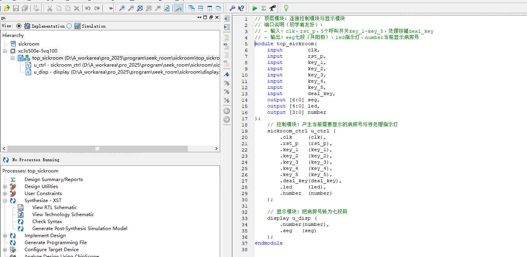Delete selection with the X toolbar icon

pyautogui.click(x=77, y=8)
